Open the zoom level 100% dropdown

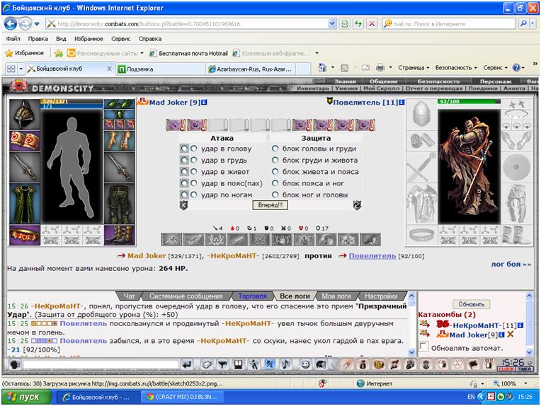525,383
